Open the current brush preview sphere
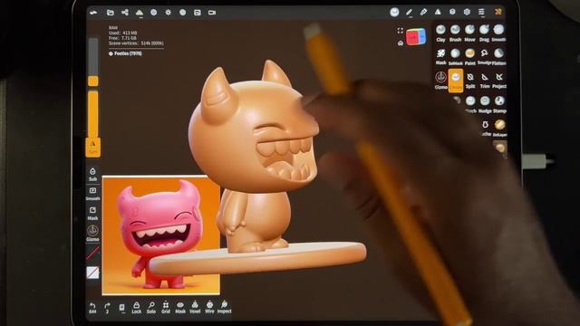 click(x=394, y=12)
